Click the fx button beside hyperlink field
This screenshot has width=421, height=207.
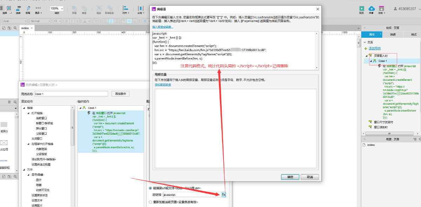(x=224, y=194)
